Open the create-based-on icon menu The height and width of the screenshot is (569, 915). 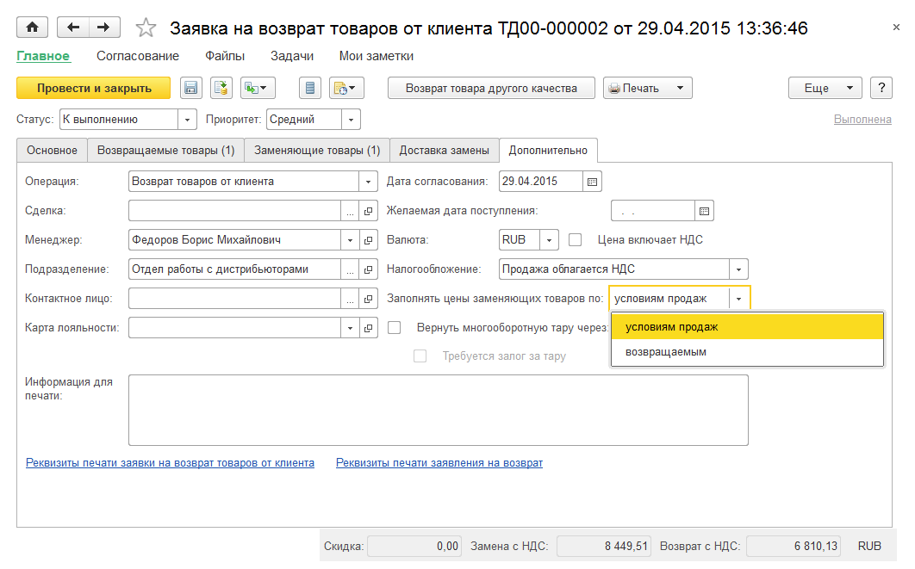click(x=257, y=88)
